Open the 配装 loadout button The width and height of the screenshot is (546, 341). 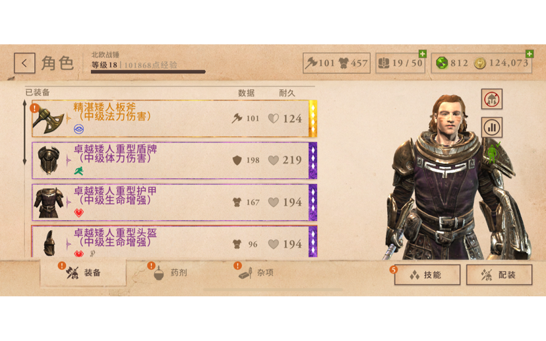(499, 275)
